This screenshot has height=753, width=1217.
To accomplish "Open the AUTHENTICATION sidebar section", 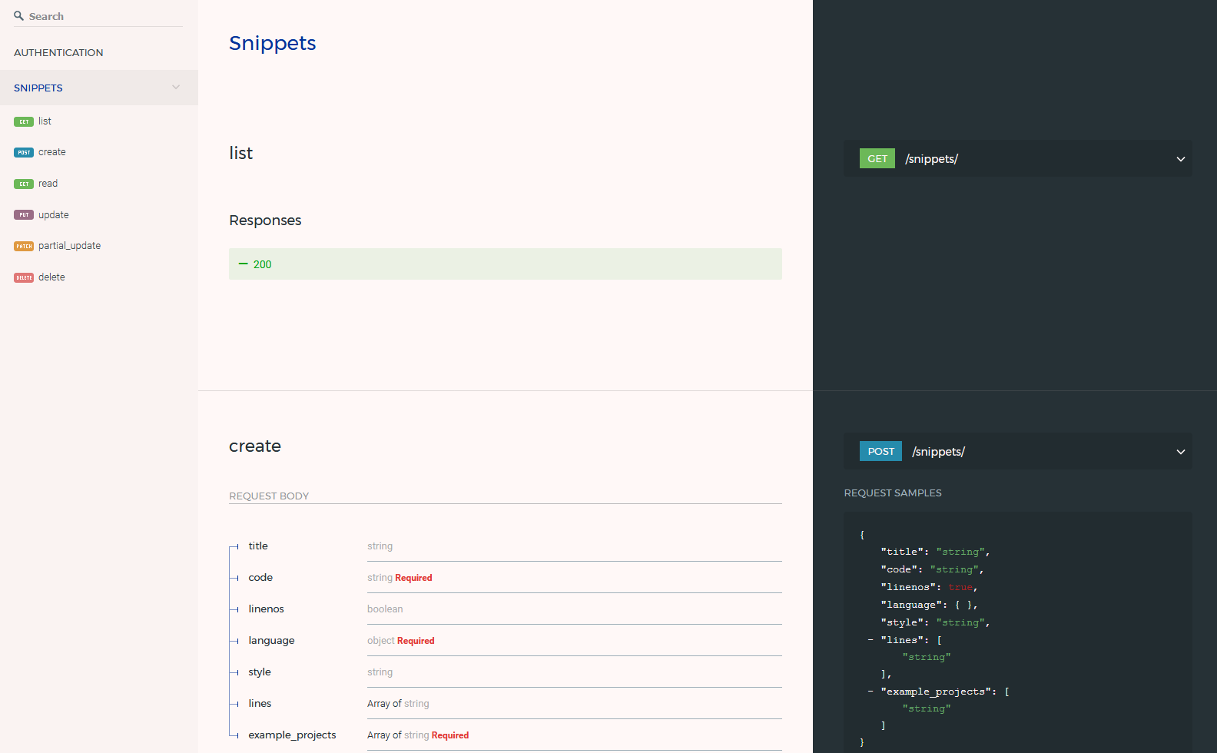I will click(x=58, y=53).
